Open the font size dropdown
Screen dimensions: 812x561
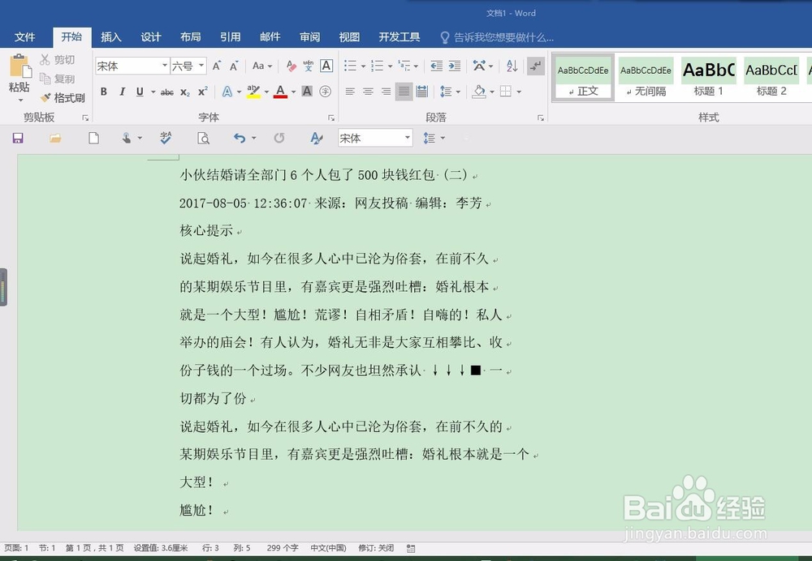click(x=201, y=66)
